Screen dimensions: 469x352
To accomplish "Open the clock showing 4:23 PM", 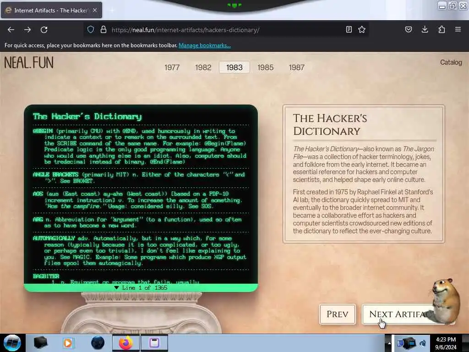I will (x=446, y=343).
